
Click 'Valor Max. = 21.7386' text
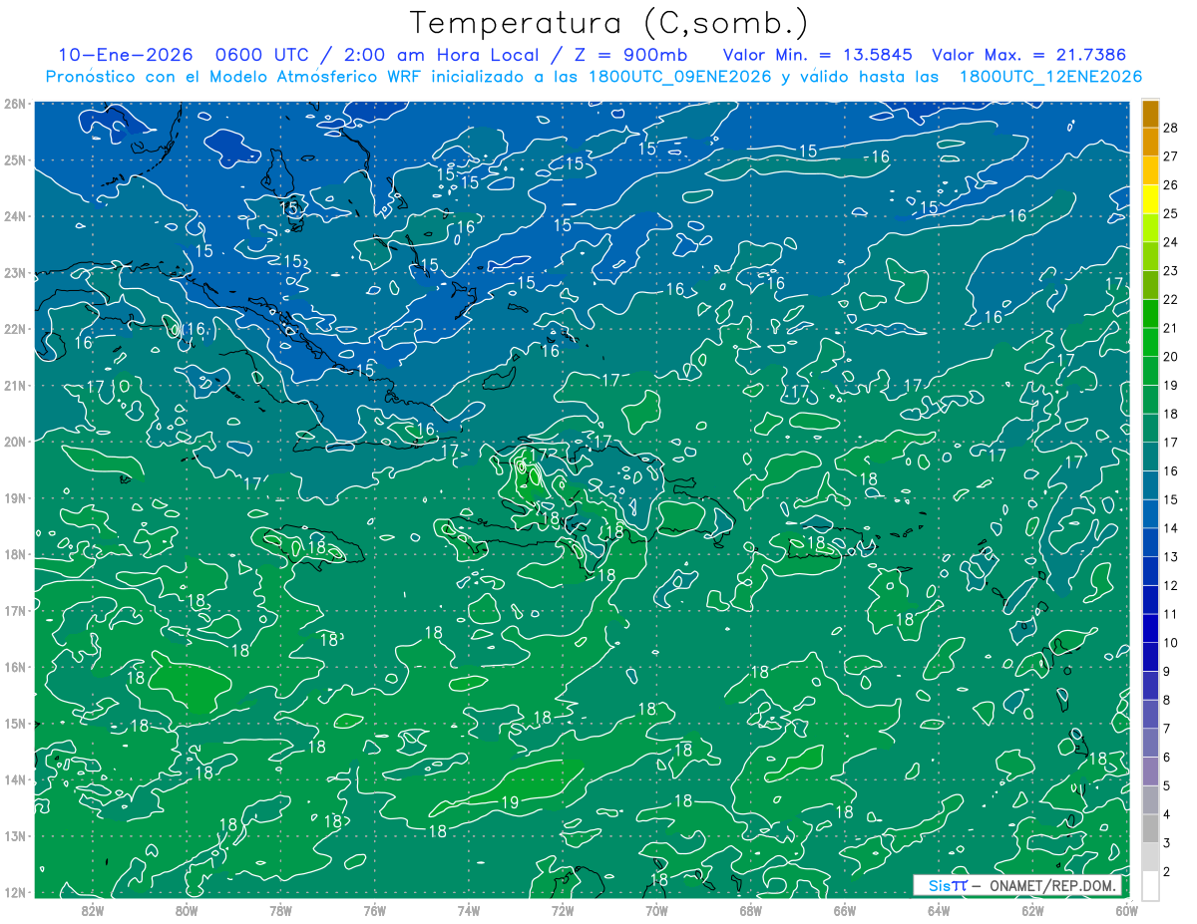[x=1028, y=55]
